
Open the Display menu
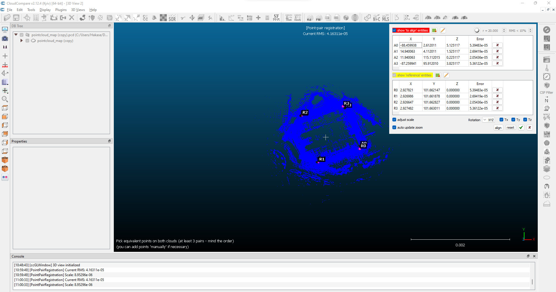[x=45, y=10]
